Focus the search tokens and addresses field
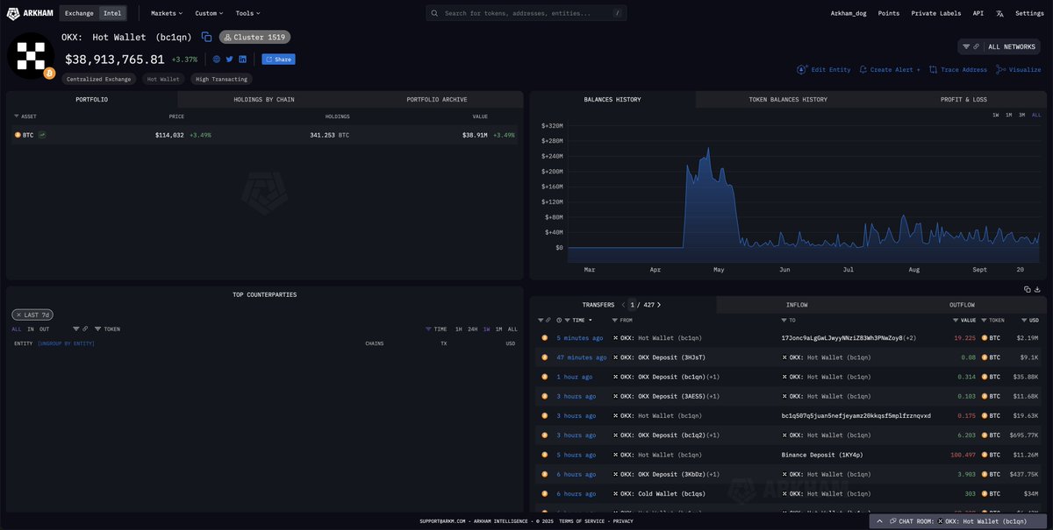The image size is (1053, 530). (x=526, y=13)
